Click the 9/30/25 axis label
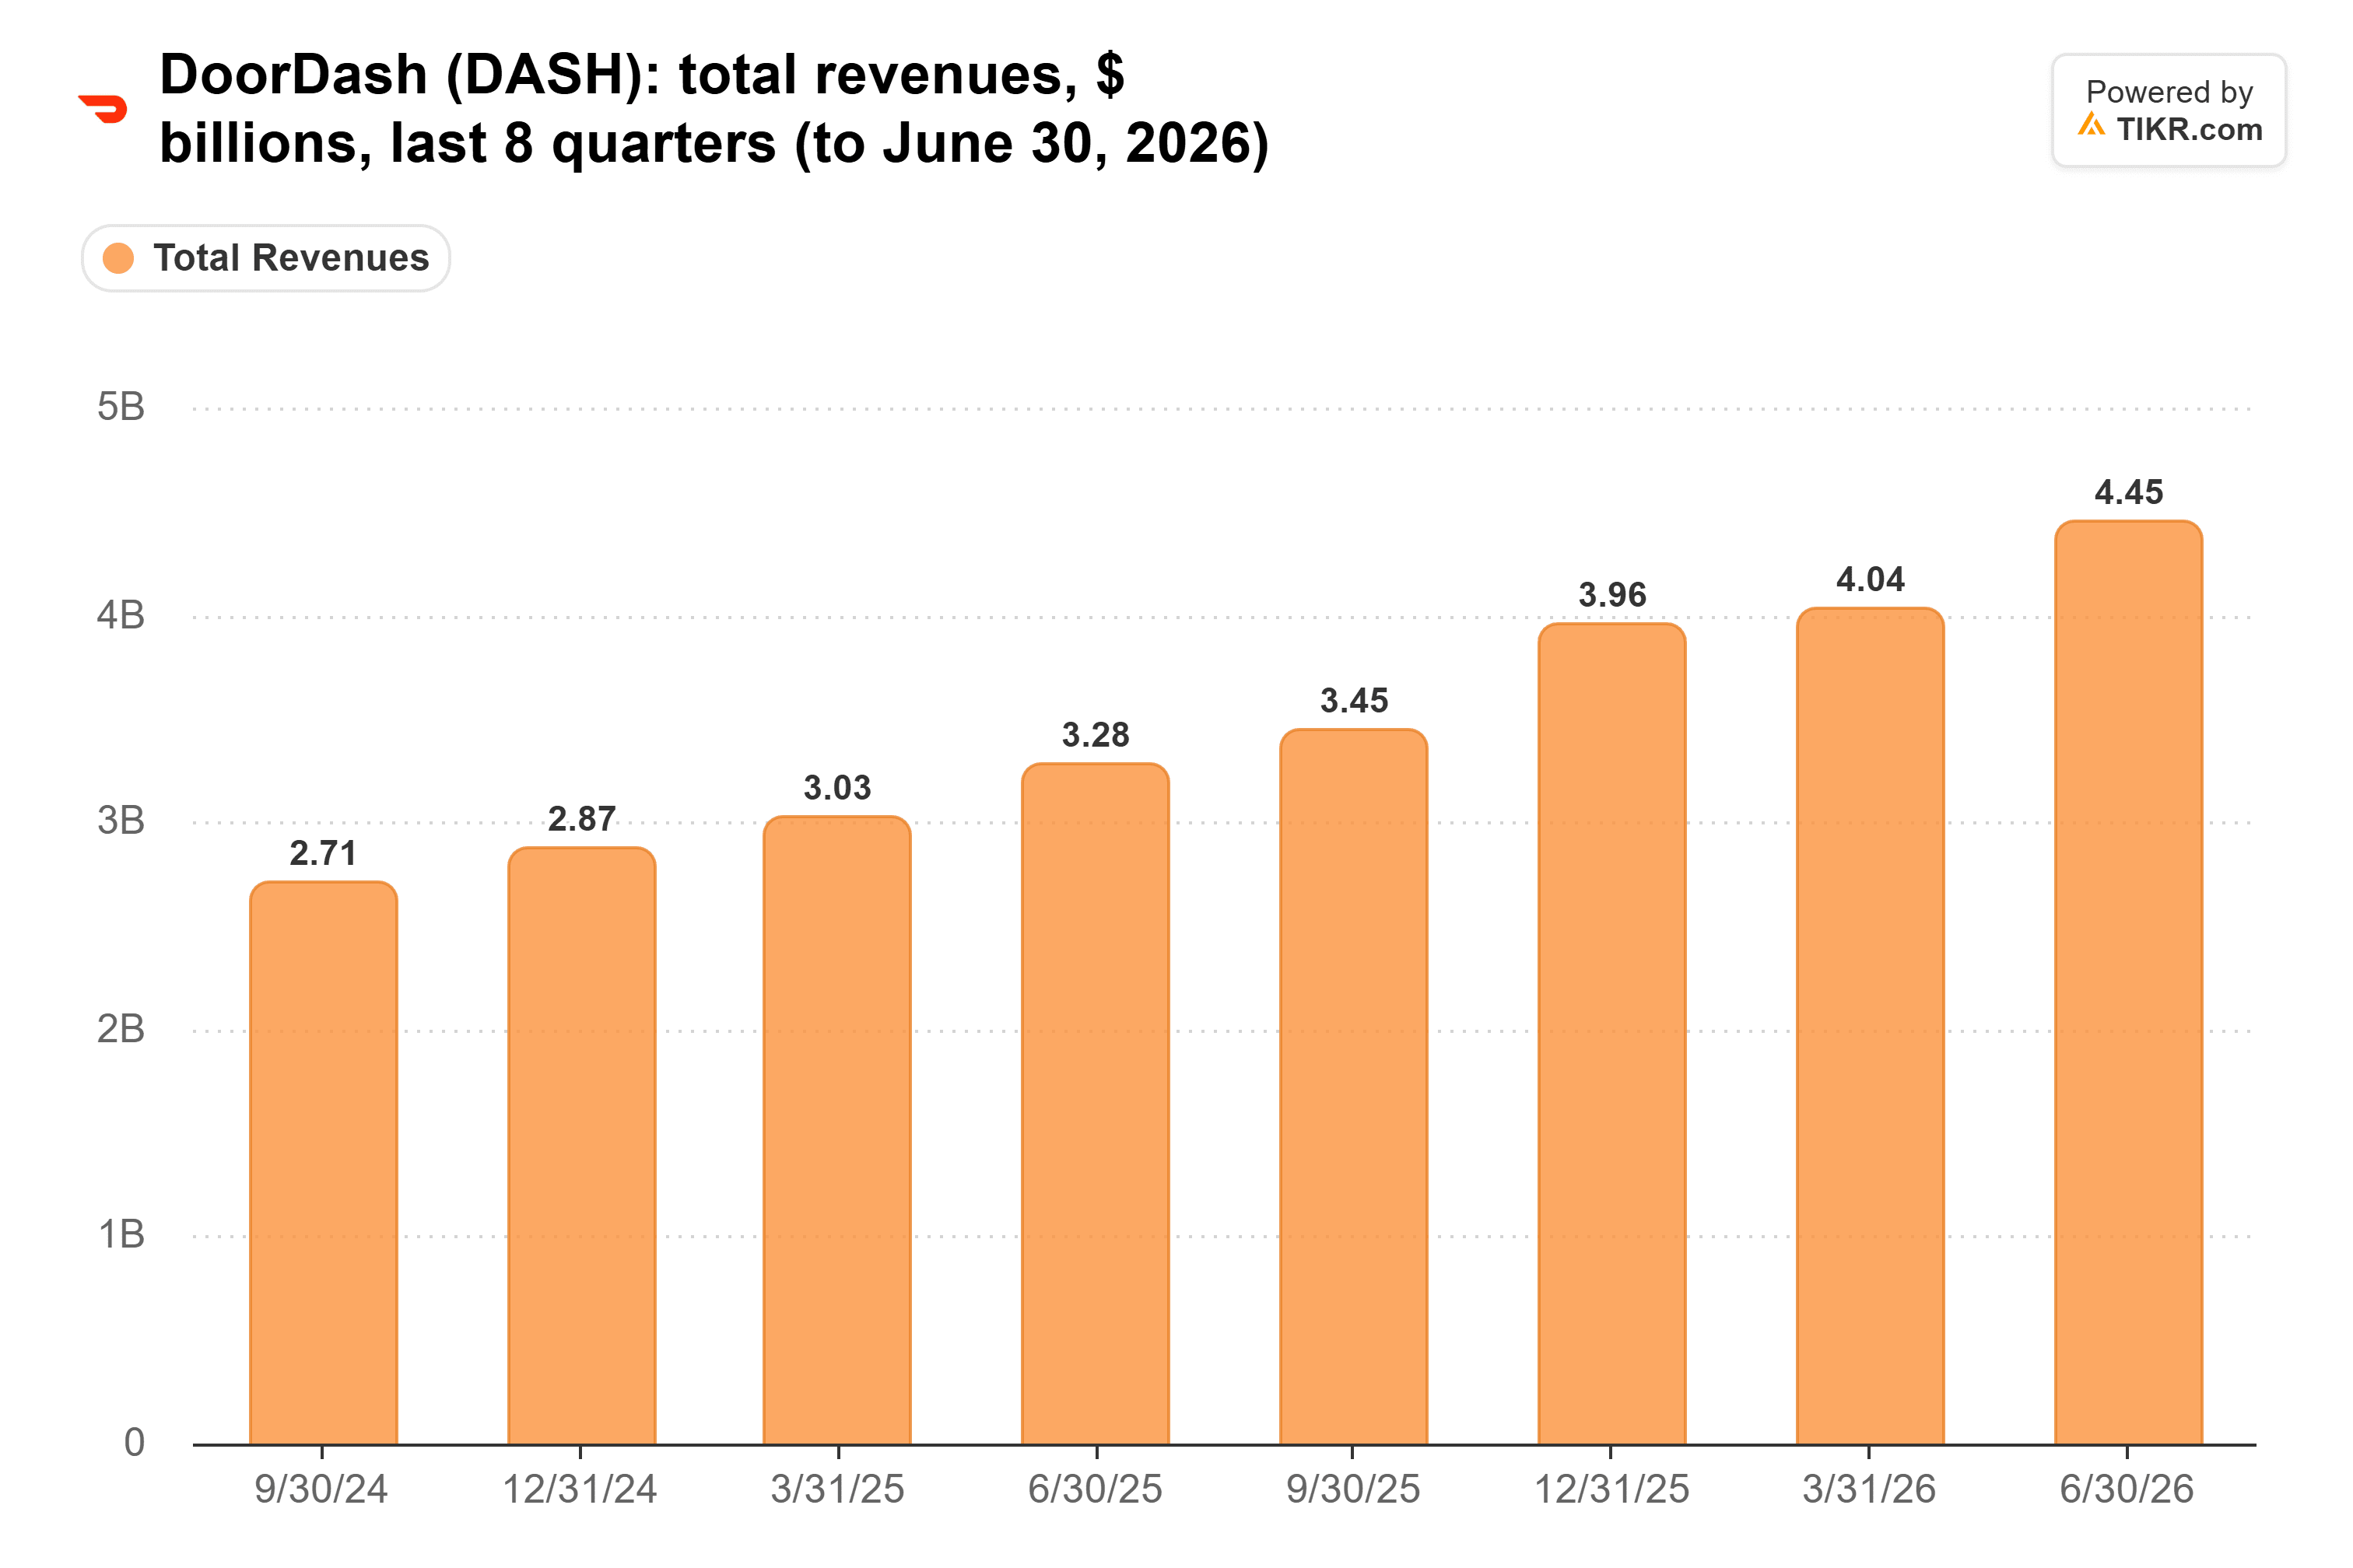This screenshot has width=2353, height=1568. 1352,1489
